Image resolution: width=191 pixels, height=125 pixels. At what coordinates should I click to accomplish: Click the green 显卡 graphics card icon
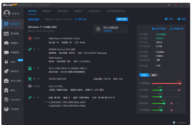tap(30, 49)
